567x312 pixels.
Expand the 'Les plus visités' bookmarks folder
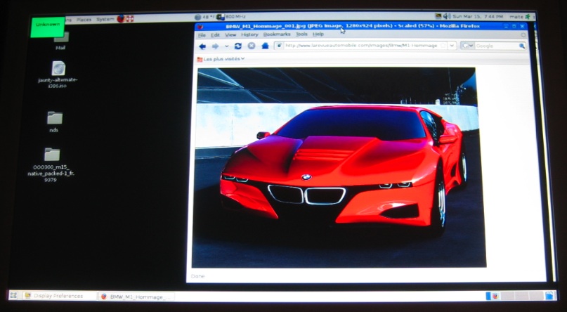point(221,59)
